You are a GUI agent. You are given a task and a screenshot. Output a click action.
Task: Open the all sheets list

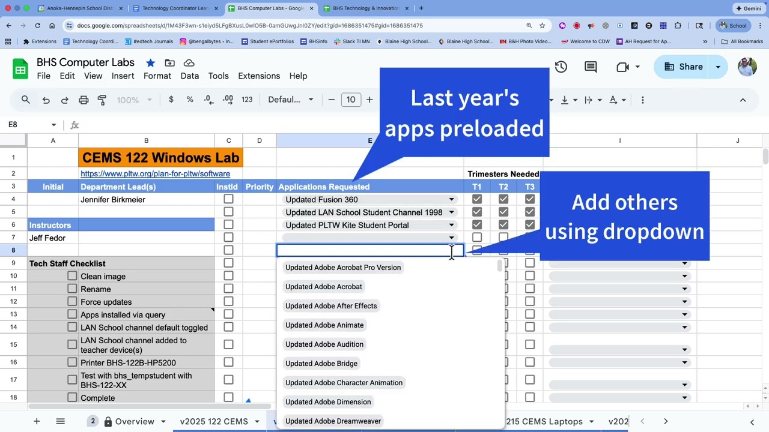tap(60, 421)
